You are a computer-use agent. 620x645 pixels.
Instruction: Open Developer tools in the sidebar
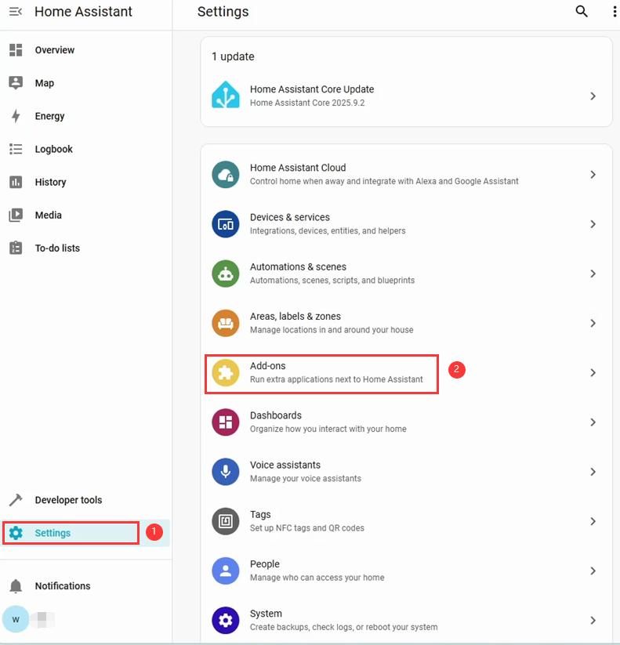tap(68, 500)
